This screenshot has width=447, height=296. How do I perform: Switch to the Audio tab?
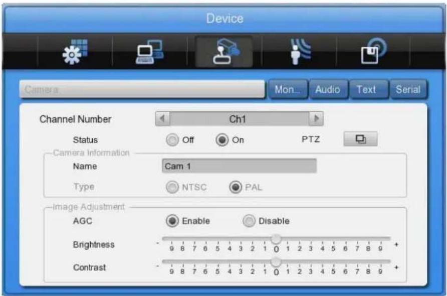tap(328, 90)
